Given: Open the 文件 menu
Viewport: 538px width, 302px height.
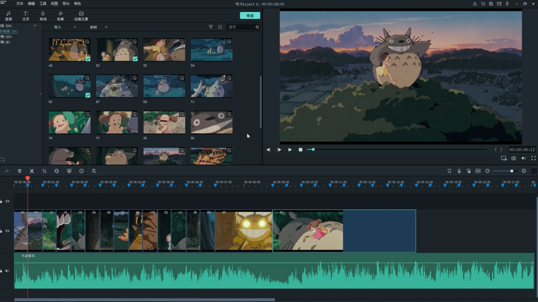Looking at the screenshot, I should (20, 4).
